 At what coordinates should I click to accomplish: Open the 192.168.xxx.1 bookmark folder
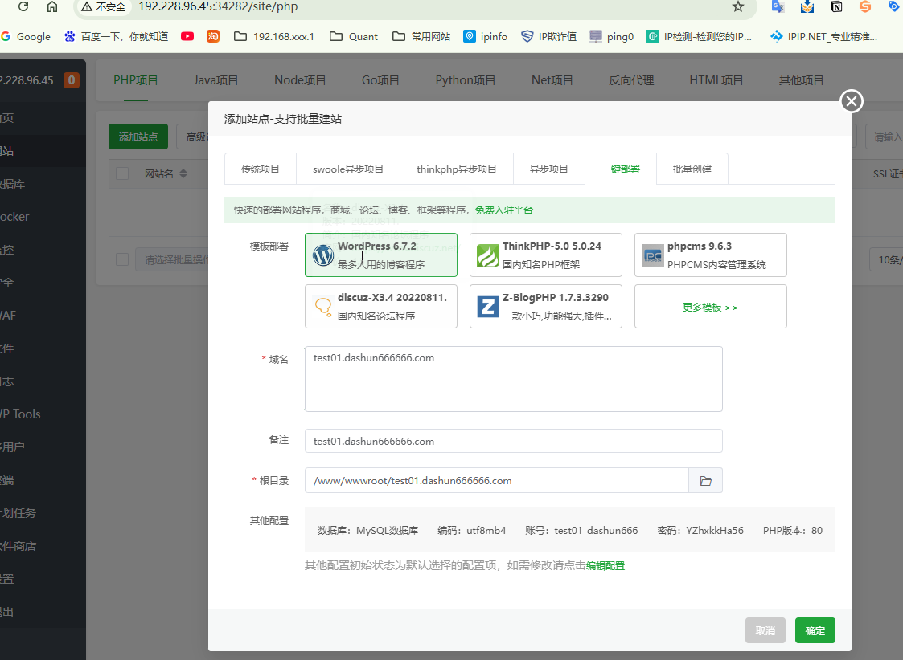click(274, 36)
